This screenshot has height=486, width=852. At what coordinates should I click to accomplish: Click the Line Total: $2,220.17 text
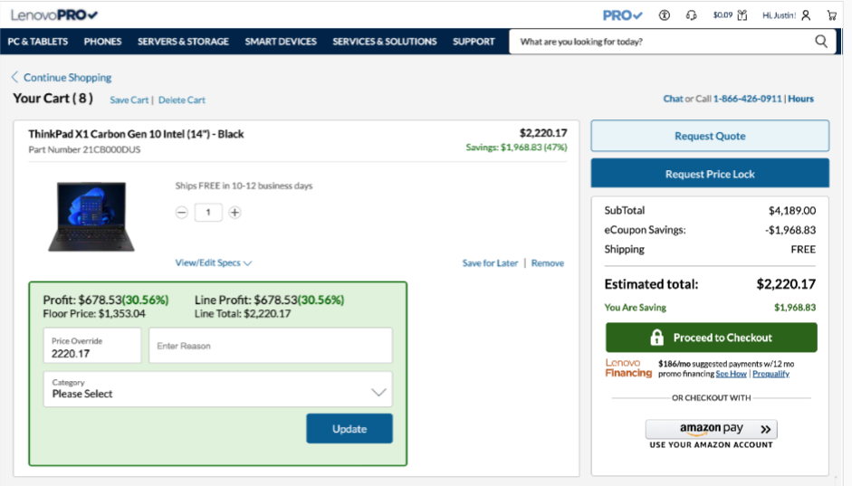coord(243,313)
